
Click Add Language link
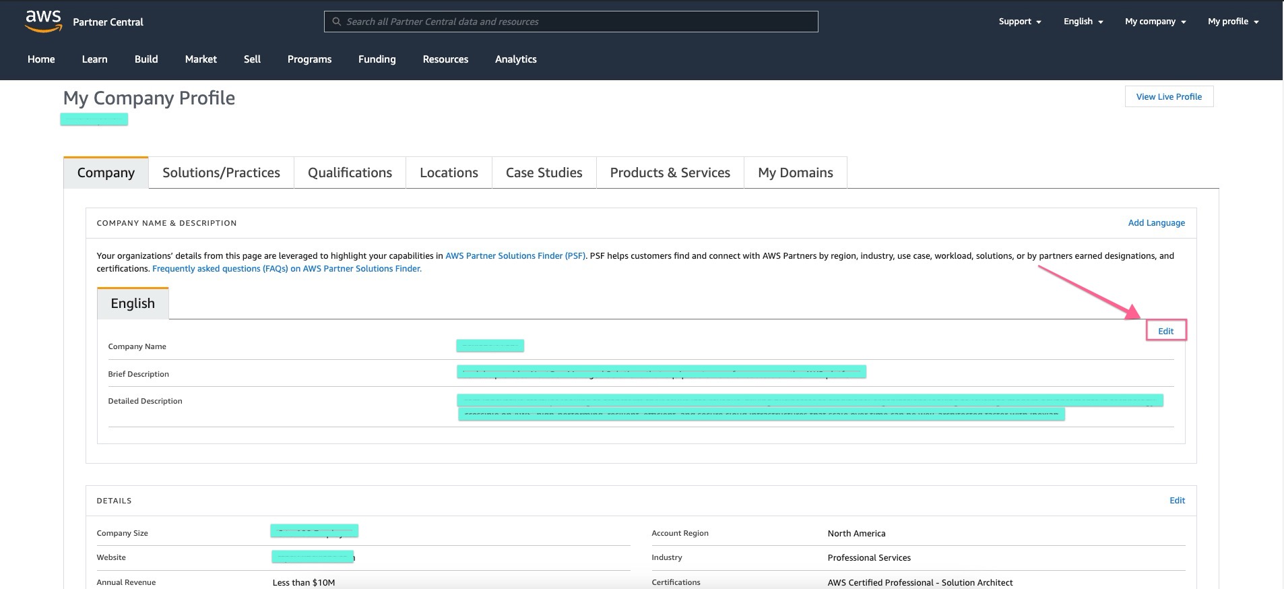pos(1156,223)
